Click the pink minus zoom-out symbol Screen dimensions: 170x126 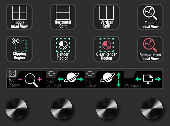point(20,79)
